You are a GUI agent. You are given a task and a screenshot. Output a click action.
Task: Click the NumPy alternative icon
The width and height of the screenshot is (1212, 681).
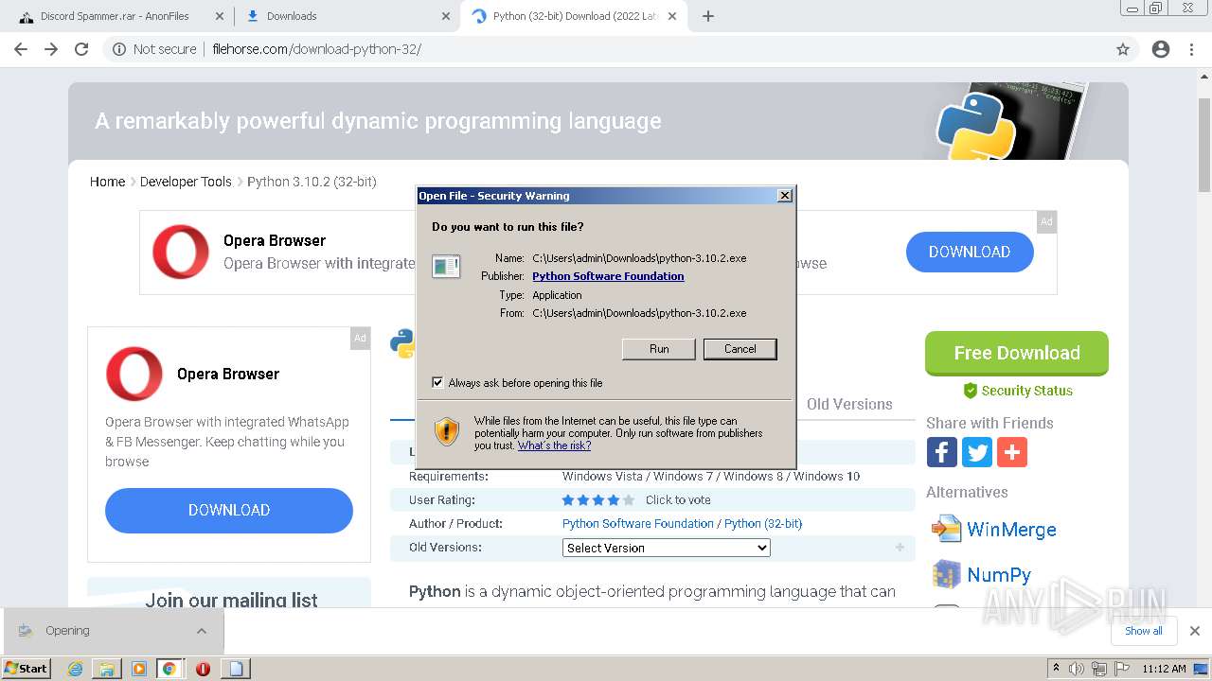point(946,574)
